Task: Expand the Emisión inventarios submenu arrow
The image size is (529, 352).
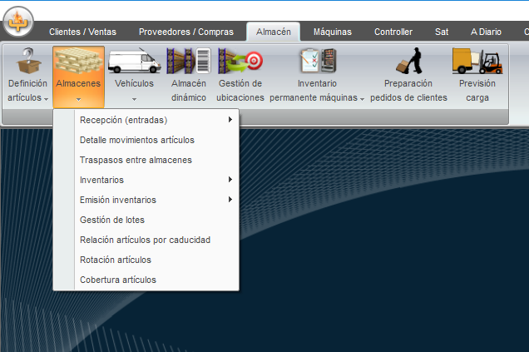Action: (x=230, y=200)
